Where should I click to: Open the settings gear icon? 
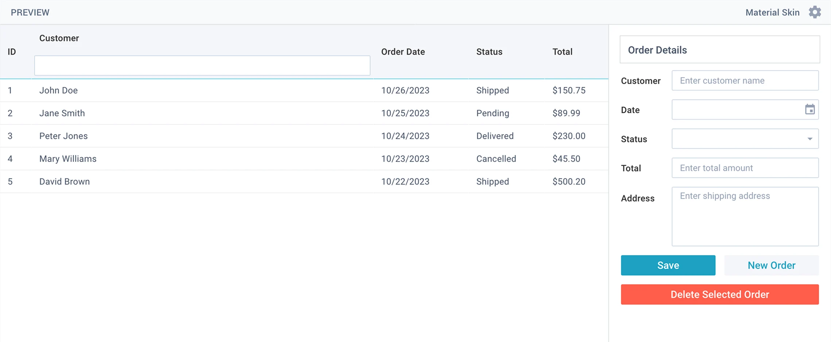click(815, 12)
